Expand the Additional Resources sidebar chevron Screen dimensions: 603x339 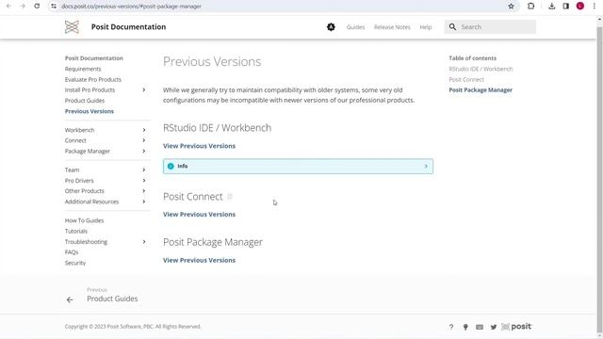[144, 202]
